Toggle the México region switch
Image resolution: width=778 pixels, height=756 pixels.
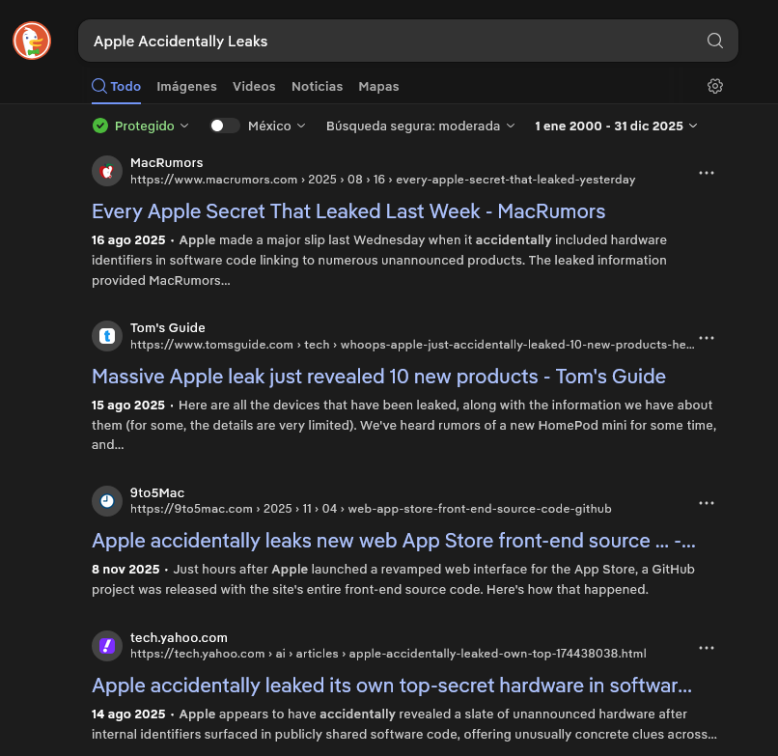pos(224,126)
